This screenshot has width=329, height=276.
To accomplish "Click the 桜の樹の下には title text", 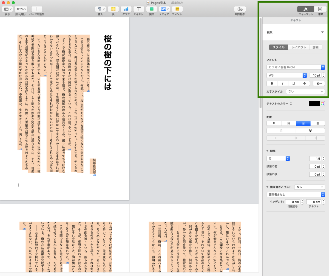I will [108, 62].
